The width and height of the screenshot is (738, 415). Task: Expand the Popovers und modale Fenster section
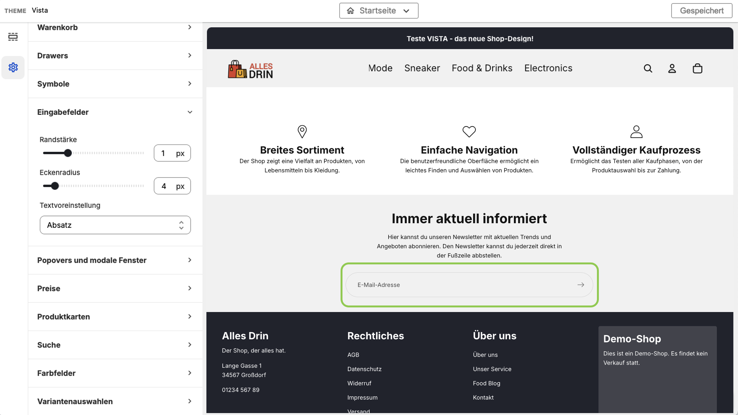[115, 260]
